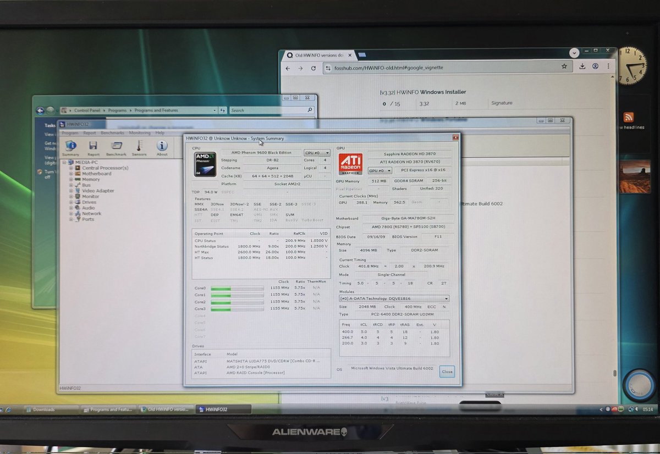Click the MATSHITA UJDA775 DVD/CDRW drive row
The height and width of the screenshot is (454, 660).
(x=261, y=361)
